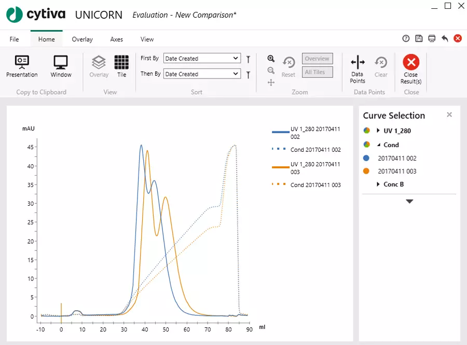Activate the pan crosshair tool in Zoom group

point(271,82)
